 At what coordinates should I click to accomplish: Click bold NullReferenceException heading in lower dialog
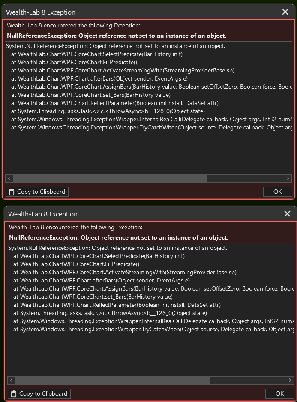pyautogui.click(x=118, y=237)
